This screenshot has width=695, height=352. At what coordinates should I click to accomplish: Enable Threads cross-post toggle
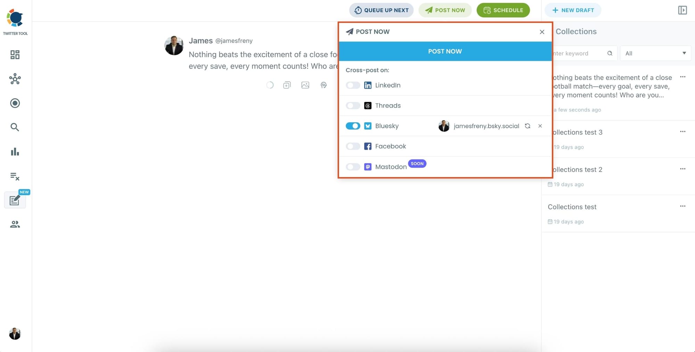(x=353, y=106)
